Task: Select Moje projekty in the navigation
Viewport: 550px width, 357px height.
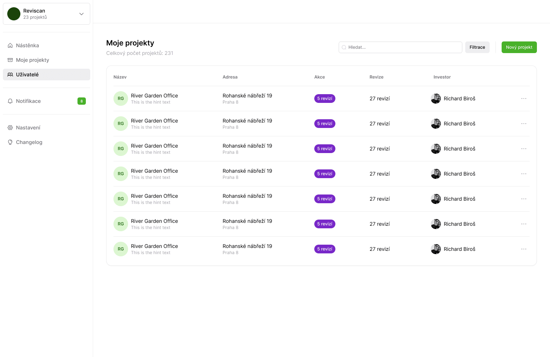Action: pos(32,60)
